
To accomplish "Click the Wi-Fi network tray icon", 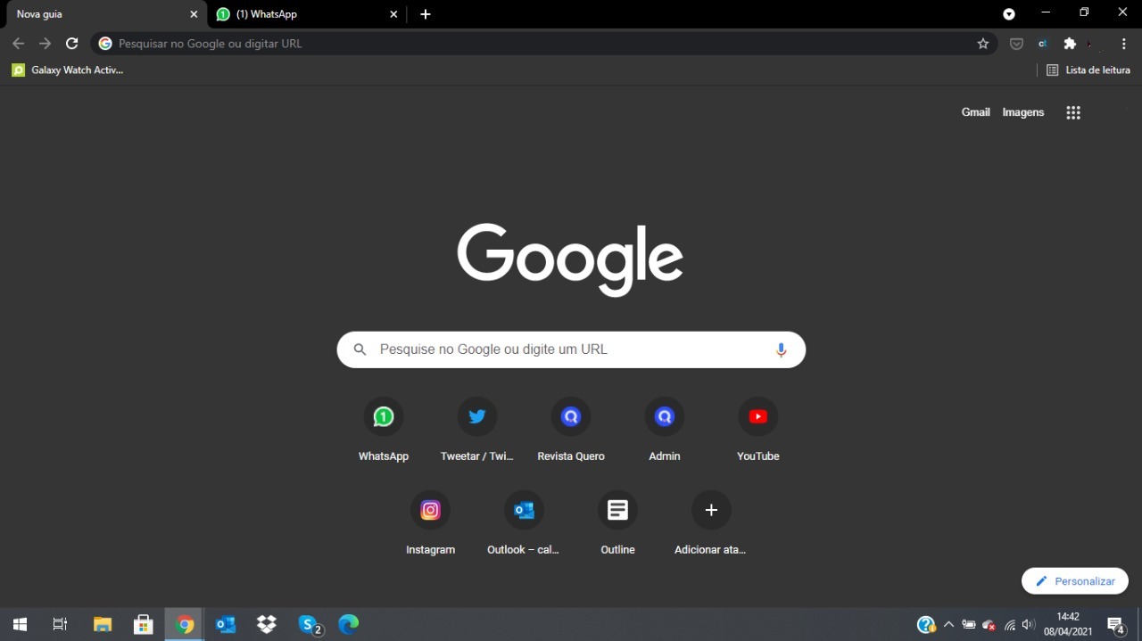I will click(1010, 625).
